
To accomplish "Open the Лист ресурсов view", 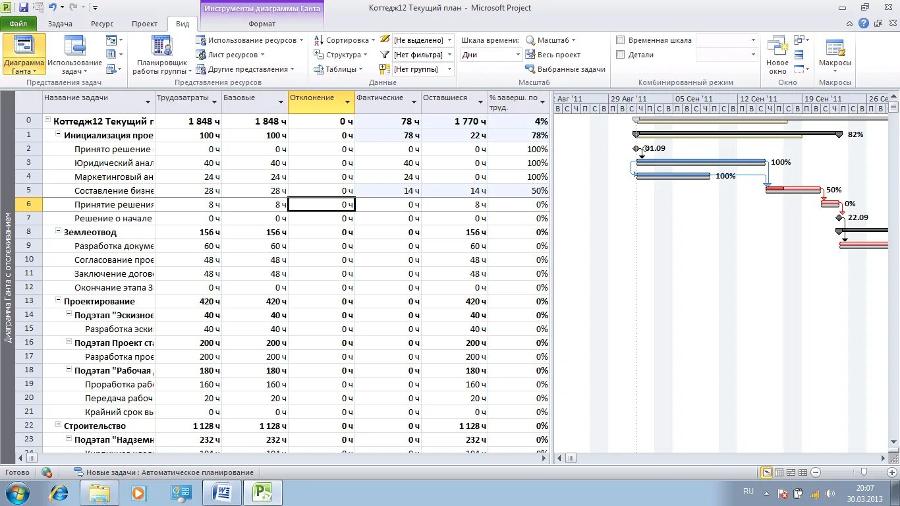I will [x=230, y=55].
